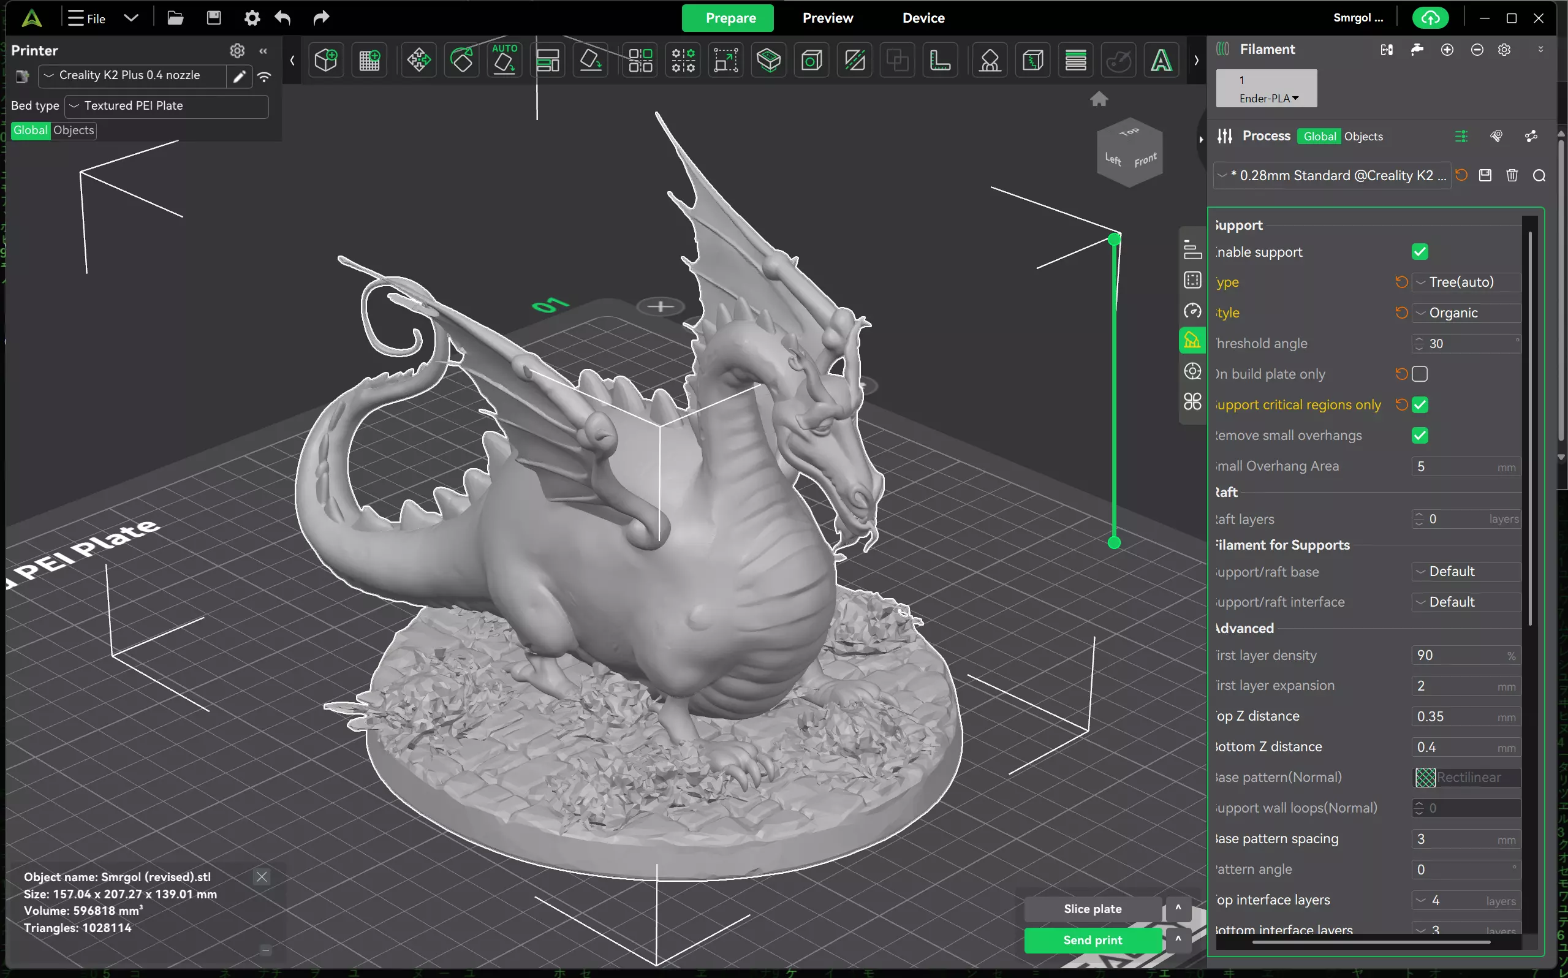Expand Send print options arrow

tap(1178, 940)
